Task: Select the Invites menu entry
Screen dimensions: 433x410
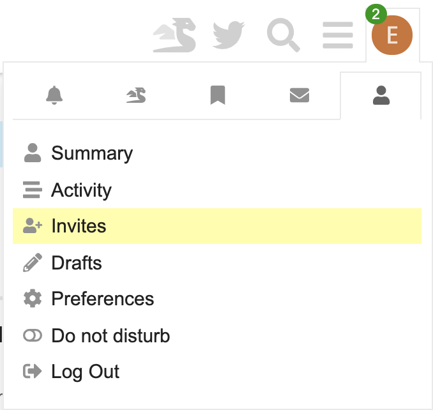Action: [79, 226]
